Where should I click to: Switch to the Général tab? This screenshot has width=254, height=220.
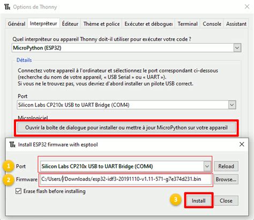17,24
